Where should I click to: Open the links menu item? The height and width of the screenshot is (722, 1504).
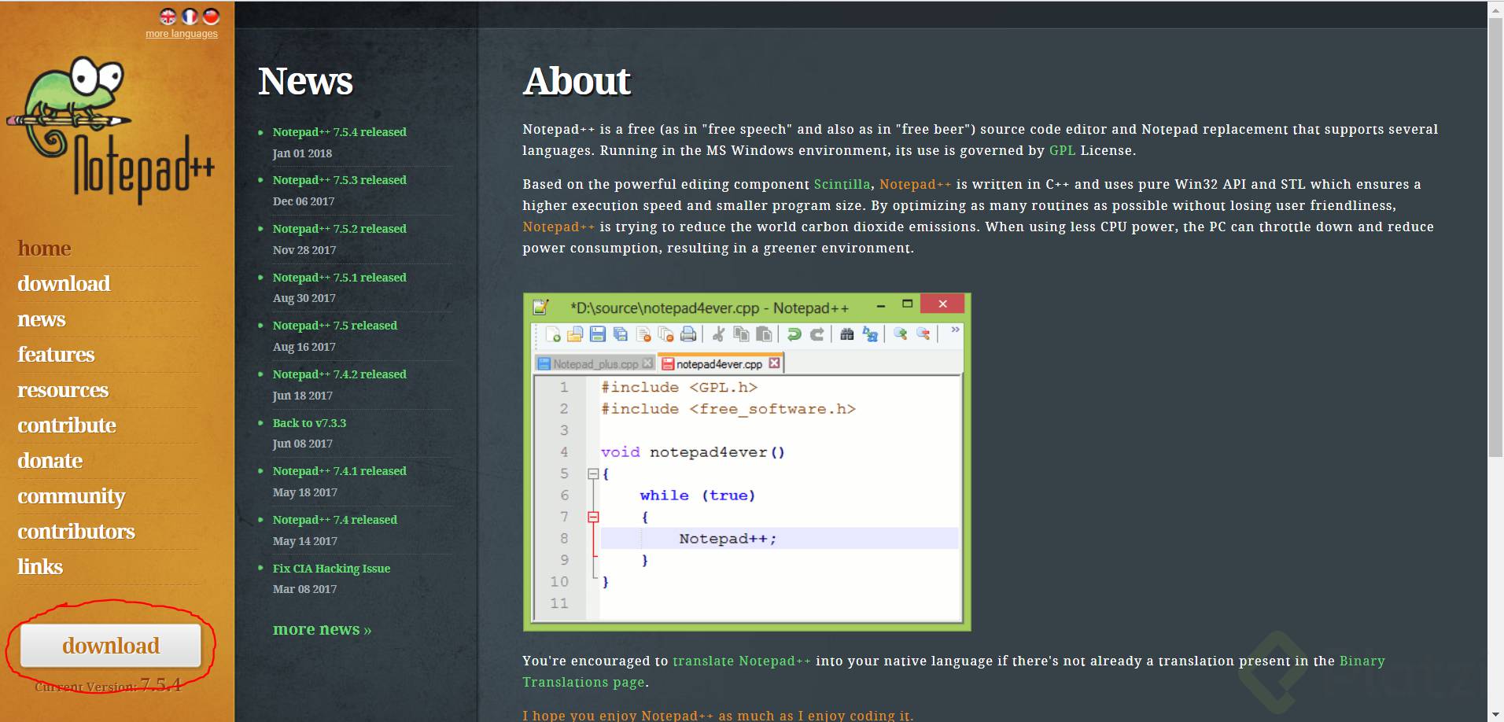[x=40, y=567]
